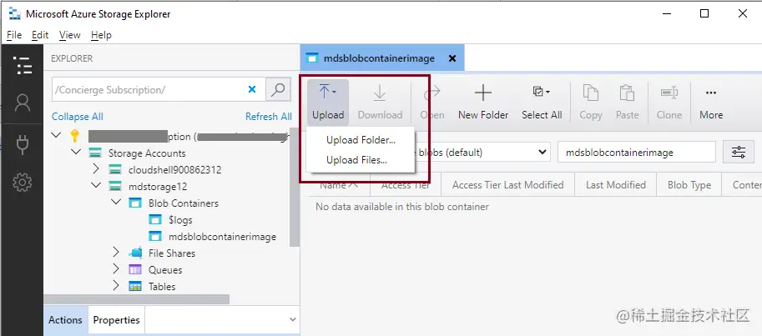Click the Upload toolbar button
Viewport: 762px width, 336px height.
tap(328, 102)
